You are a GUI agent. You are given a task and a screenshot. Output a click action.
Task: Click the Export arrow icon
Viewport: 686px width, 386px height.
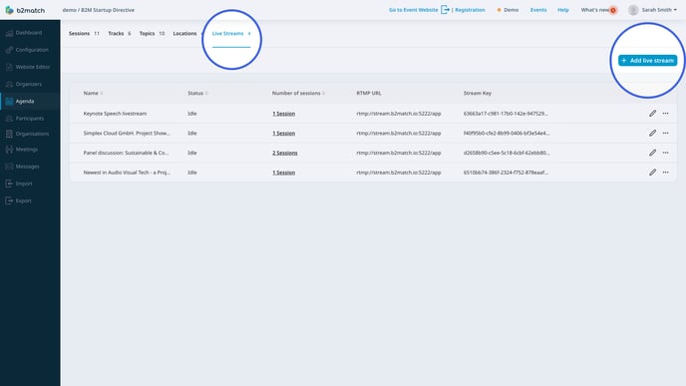tap(9, 200)
